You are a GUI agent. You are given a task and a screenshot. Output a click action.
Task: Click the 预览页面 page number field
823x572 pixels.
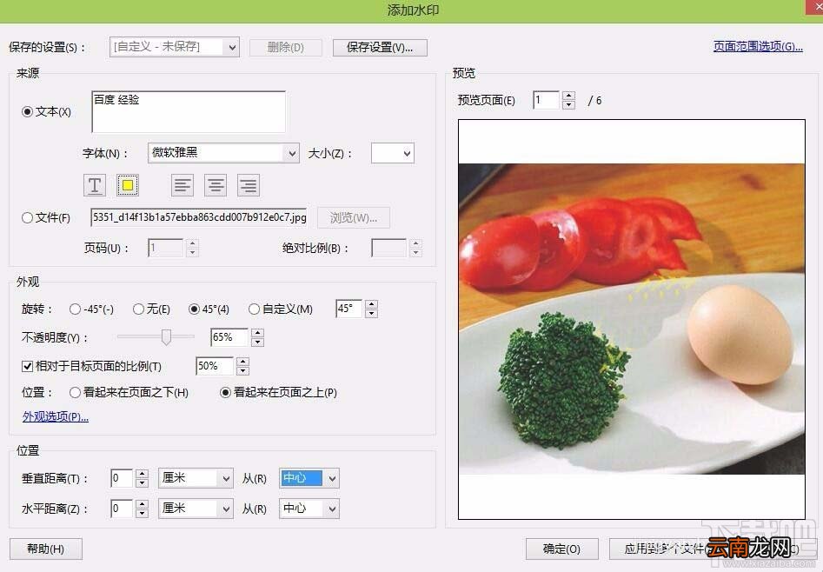coord(546,100)
